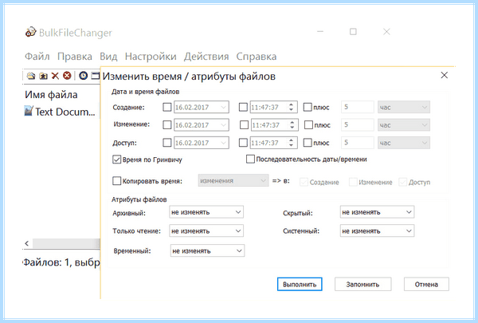The image size is (478, 323).
Task: Open the Справка menu
Action: tap(257, 57)
